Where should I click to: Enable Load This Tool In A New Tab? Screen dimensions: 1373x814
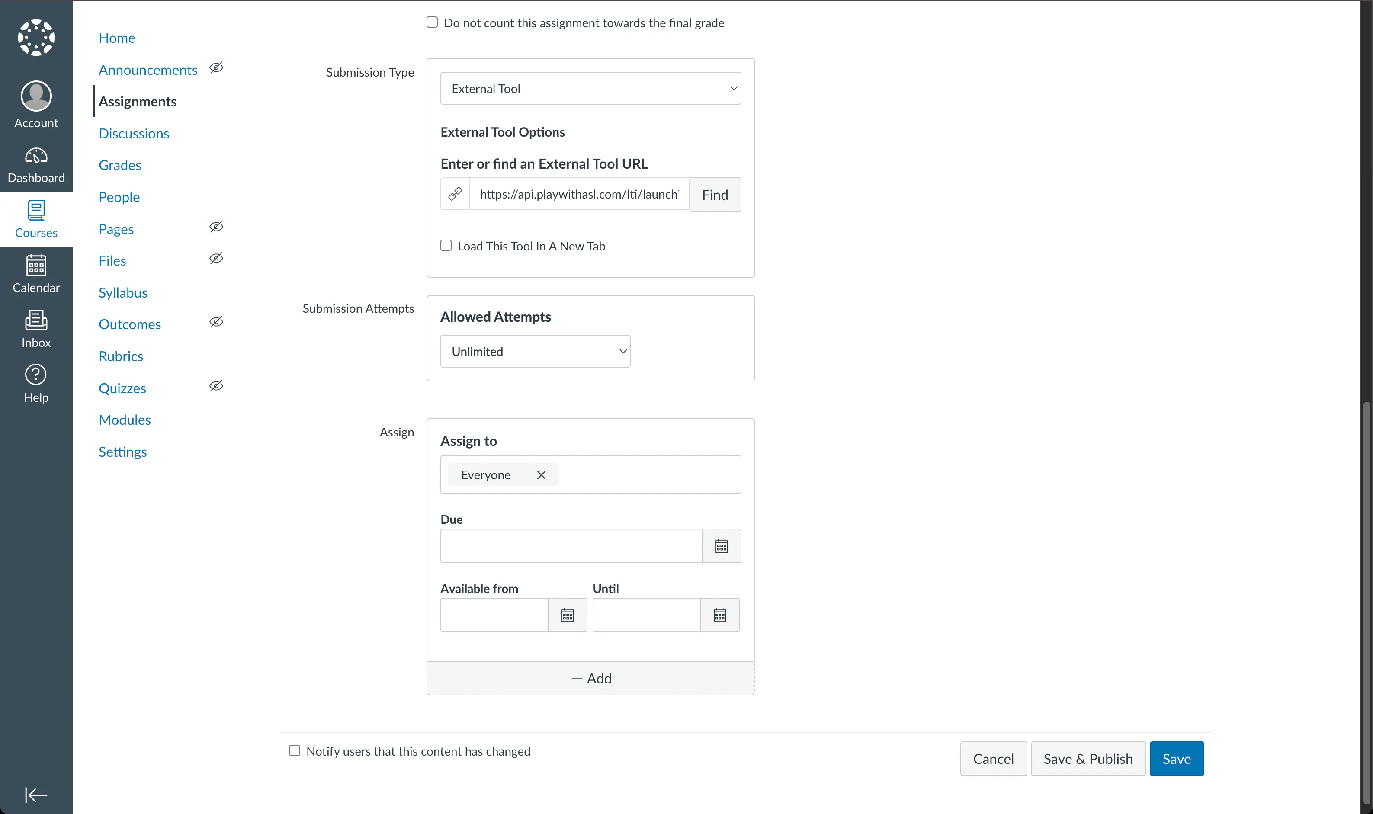tap(446, 245)
